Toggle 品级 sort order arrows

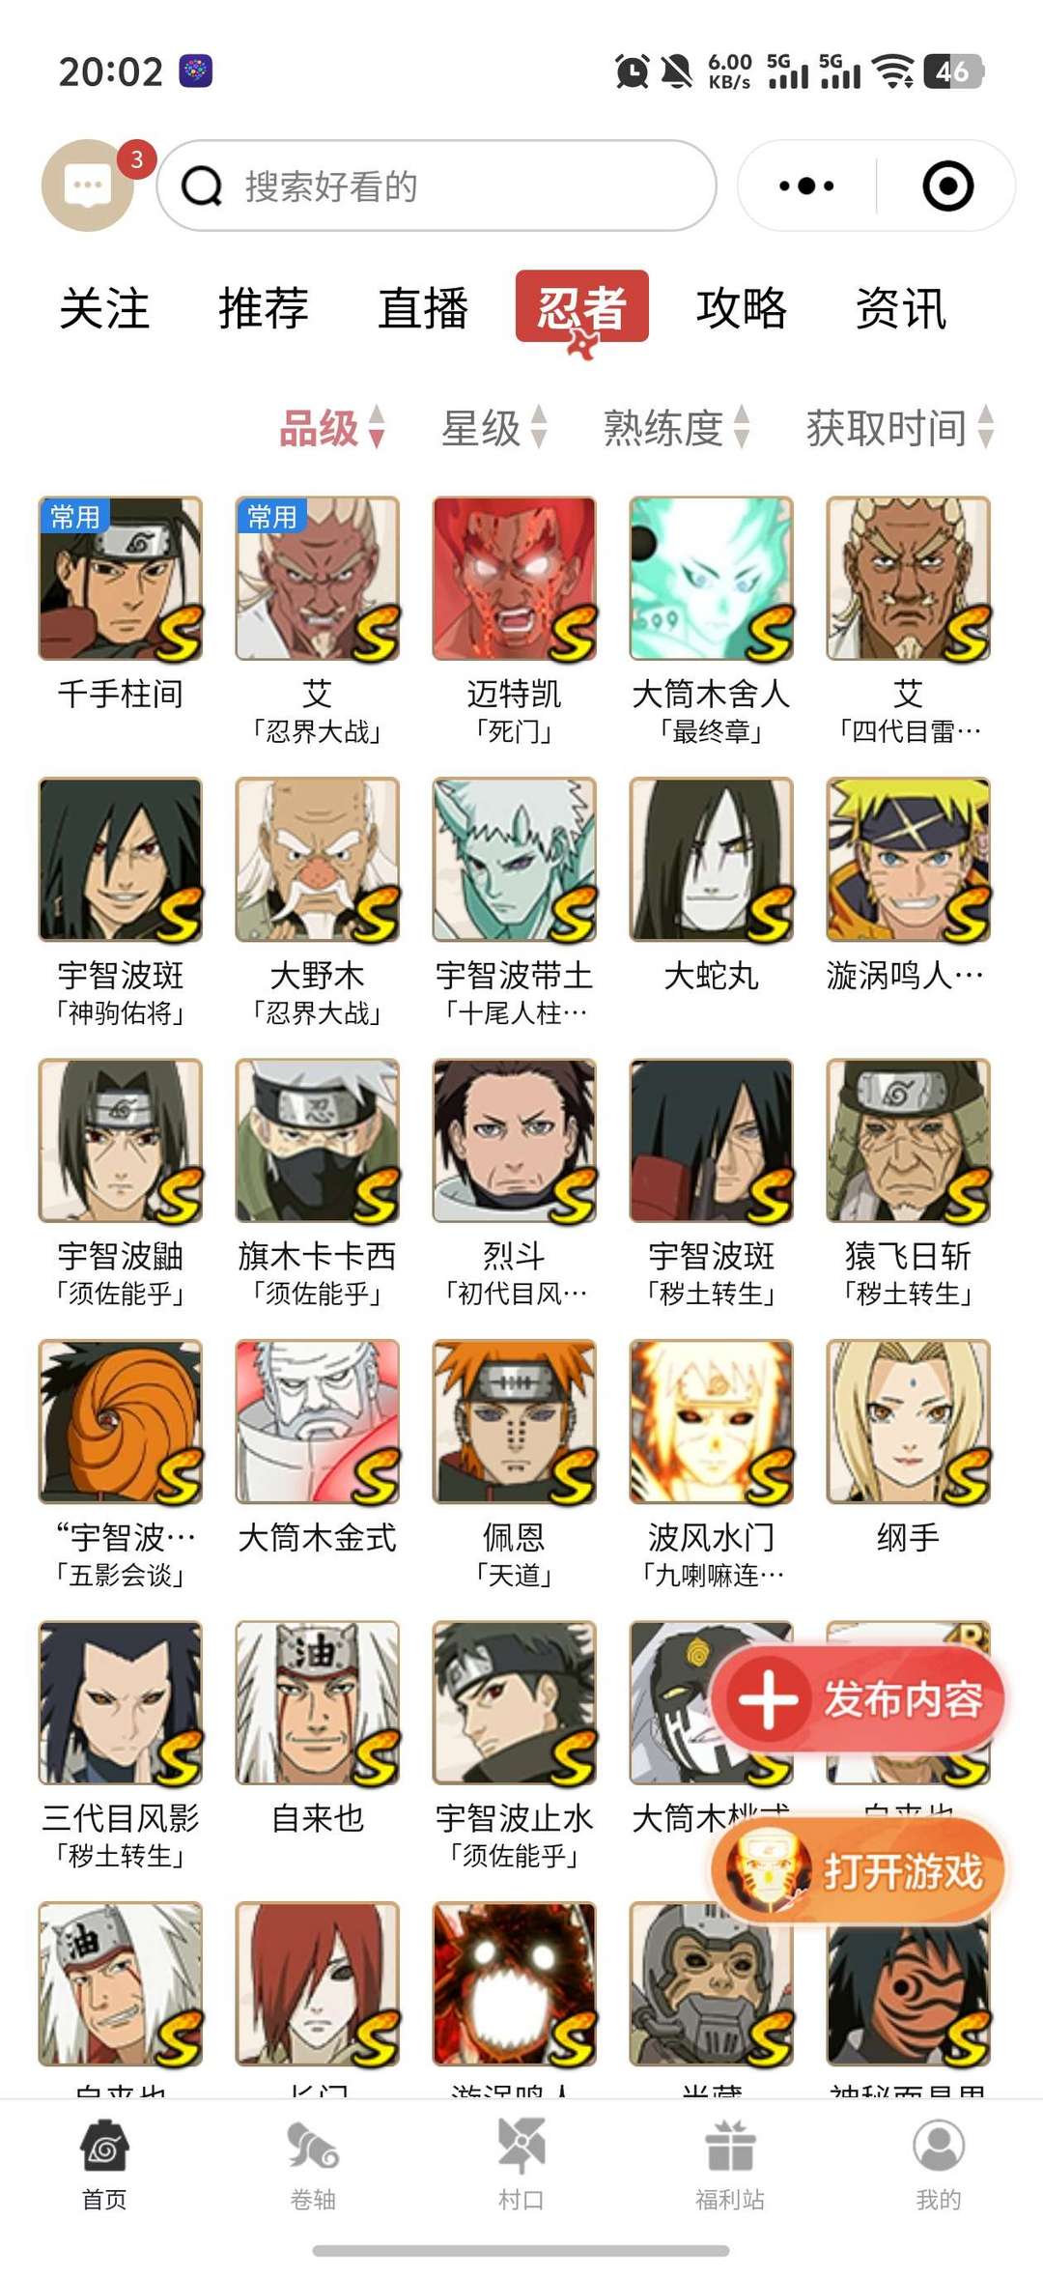click(377, 427)
